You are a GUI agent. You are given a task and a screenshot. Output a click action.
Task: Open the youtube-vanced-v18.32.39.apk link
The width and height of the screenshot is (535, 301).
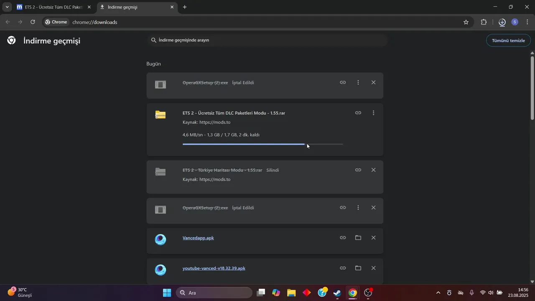pyautogui.click(x=214, y=268)
